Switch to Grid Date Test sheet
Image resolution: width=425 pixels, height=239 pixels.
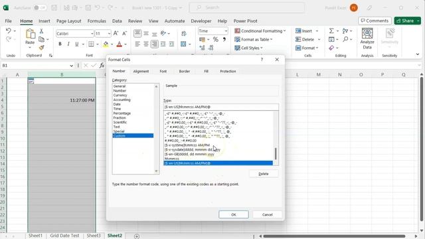[64, 236]
